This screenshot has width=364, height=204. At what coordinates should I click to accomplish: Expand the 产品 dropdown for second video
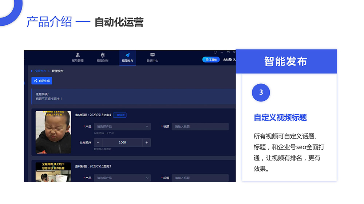tap(122, 178)
